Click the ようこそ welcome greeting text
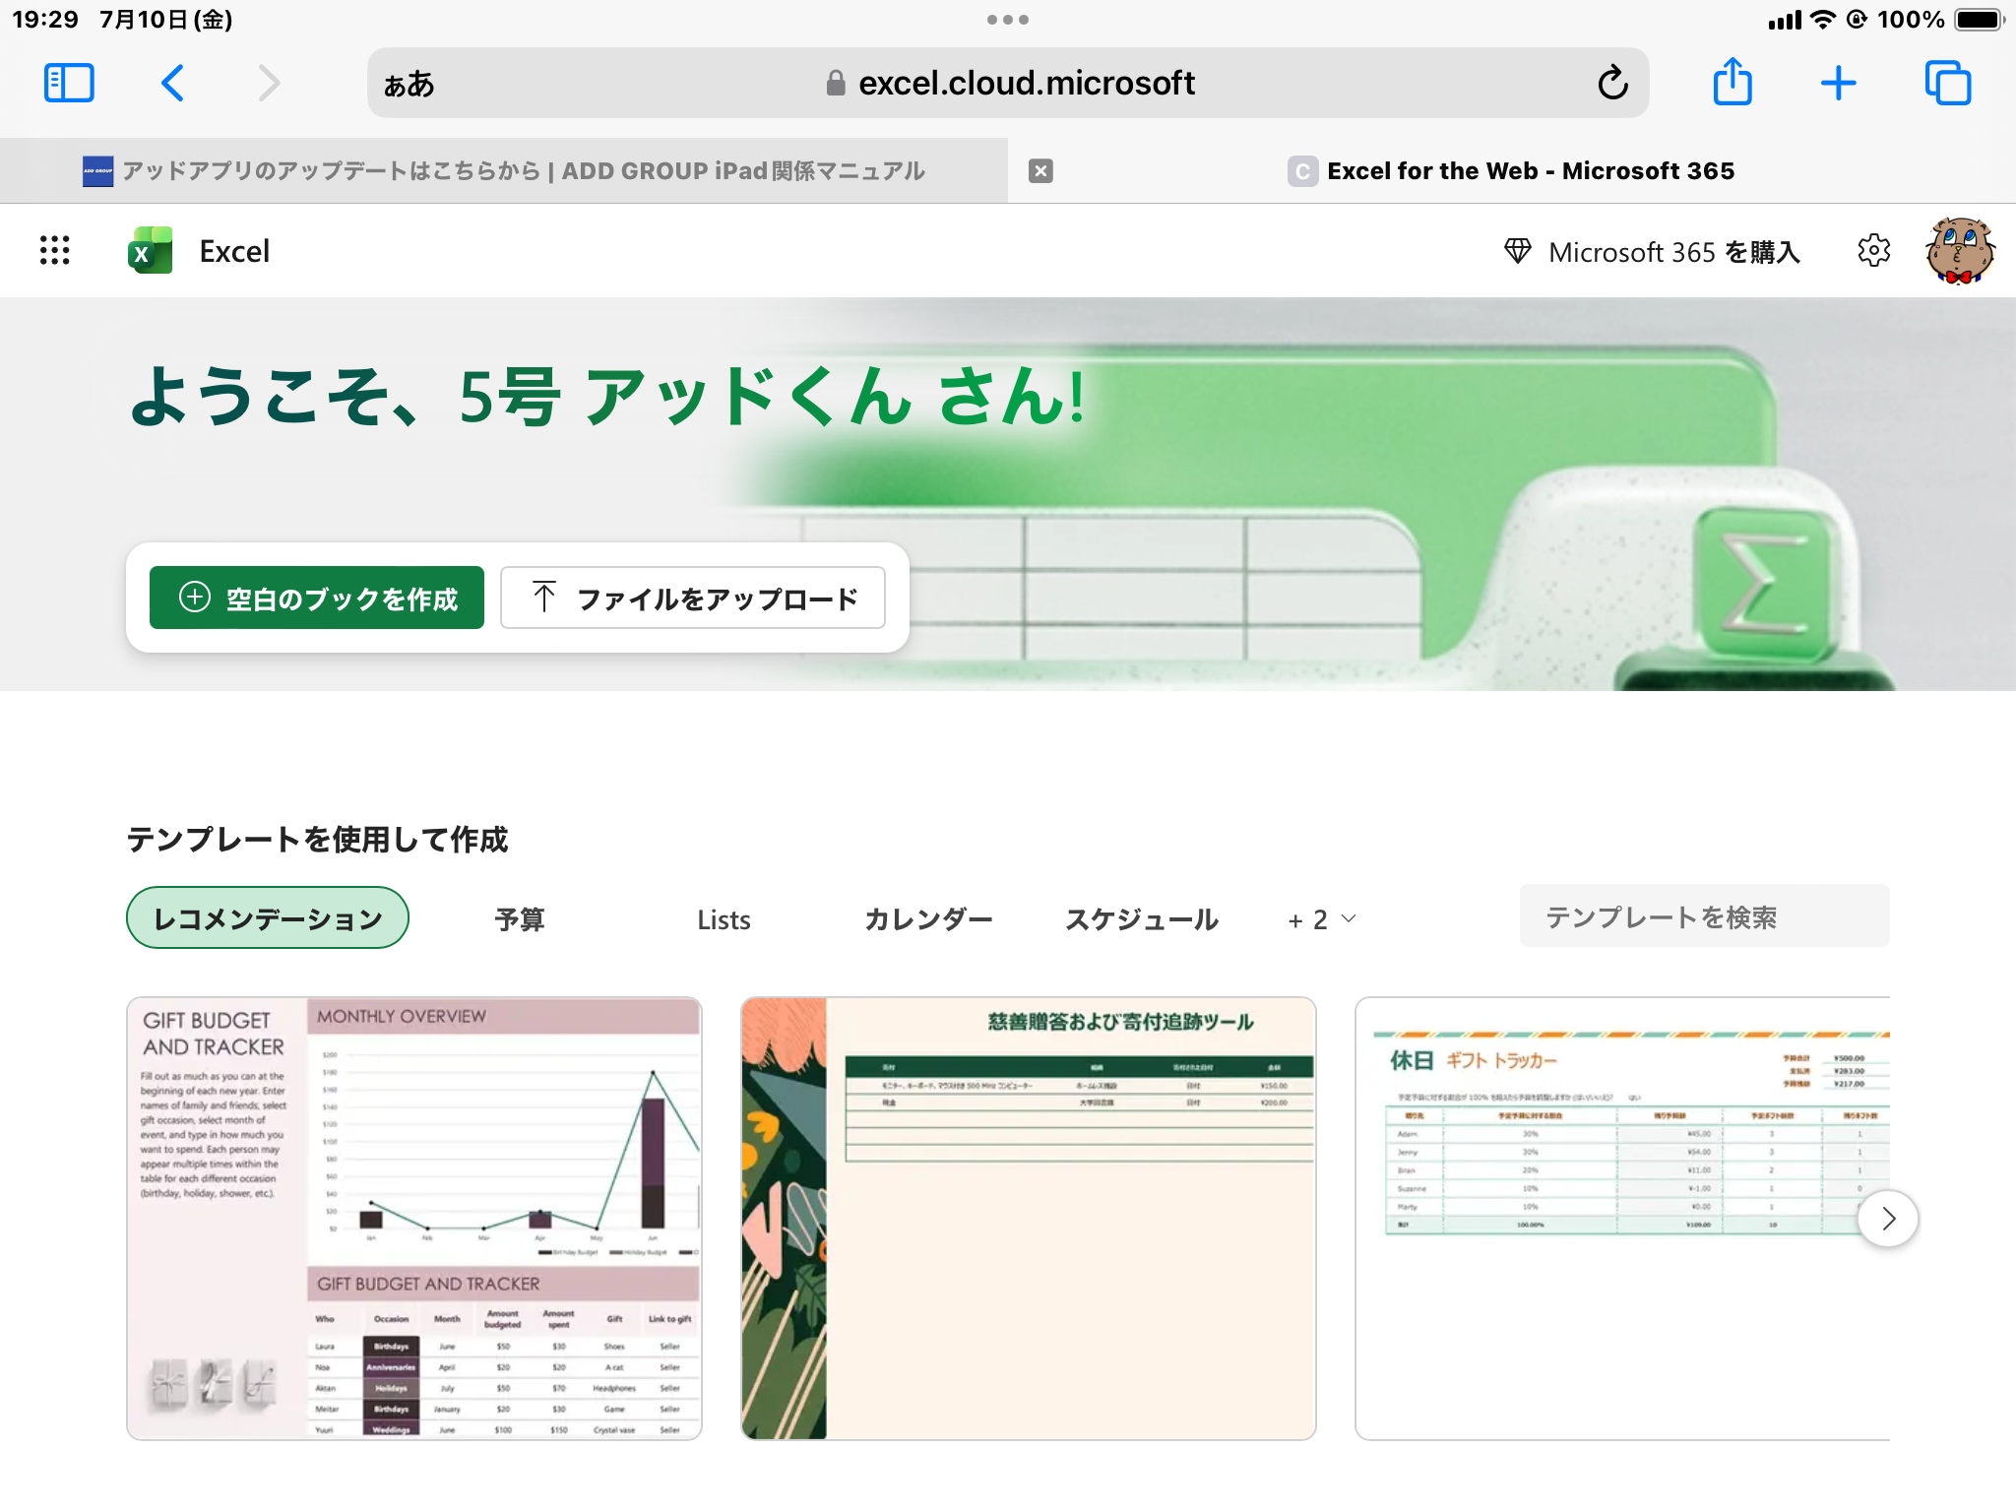 point(607,396)
